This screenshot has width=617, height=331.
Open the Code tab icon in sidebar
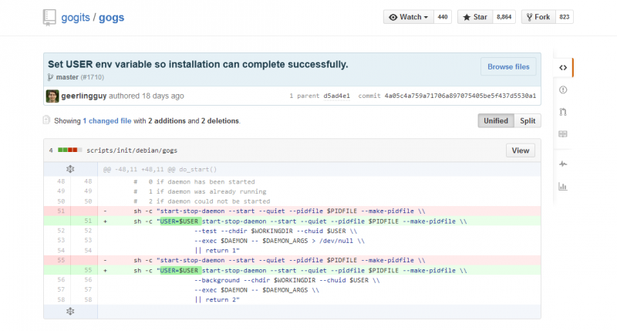coord(562,67)
